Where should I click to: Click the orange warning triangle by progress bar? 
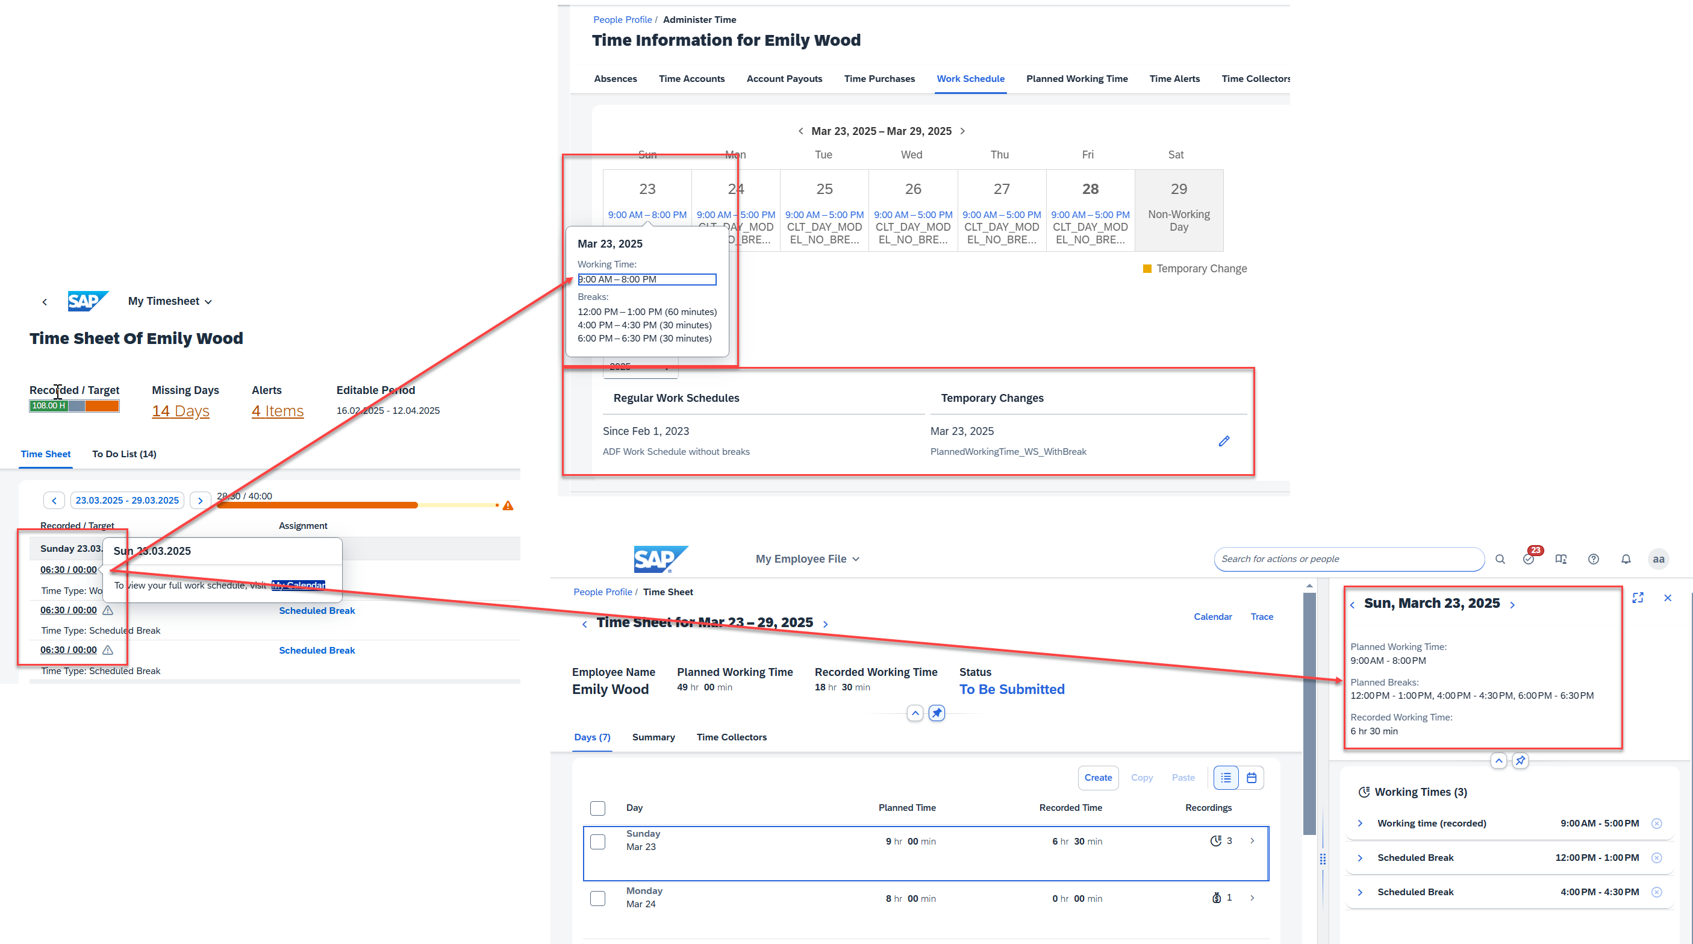point(508,505)
